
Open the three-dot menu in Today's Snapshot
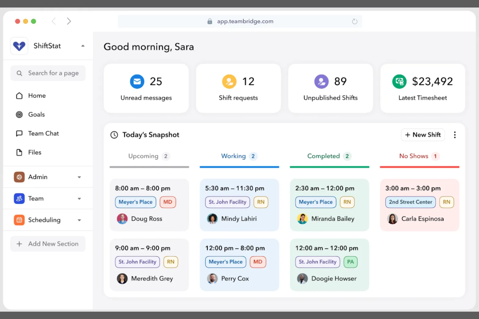point(455,135)
